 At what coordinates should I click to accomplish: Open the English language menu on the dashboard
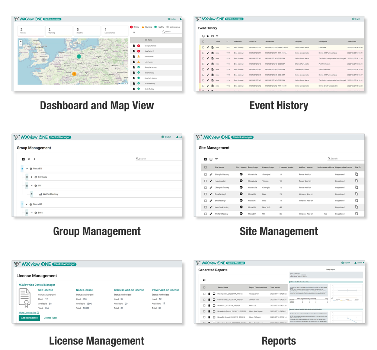172,19
